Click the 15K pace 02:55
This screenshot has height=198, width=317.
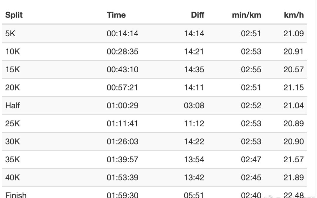pyautogui.click(x=251, y=70)
